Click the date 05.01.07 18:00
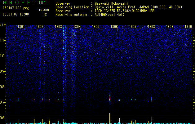 point(16,14)
